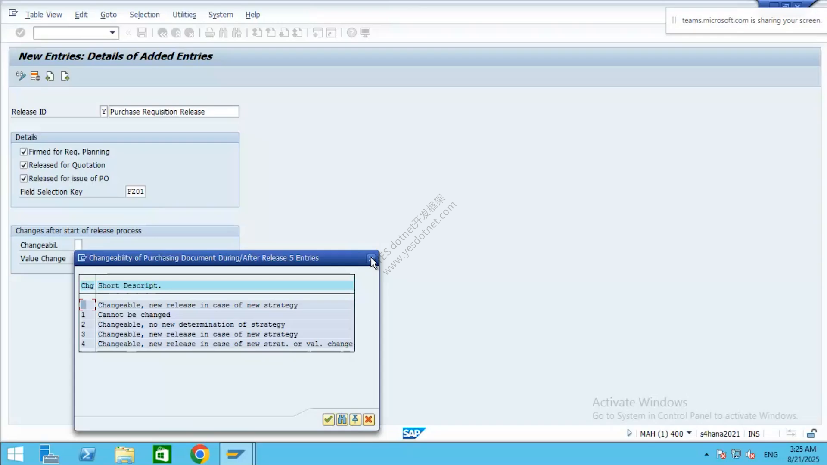Click the pencil change/display toggle icon
This screenshot has height=465, width=827.
(21, 76)
